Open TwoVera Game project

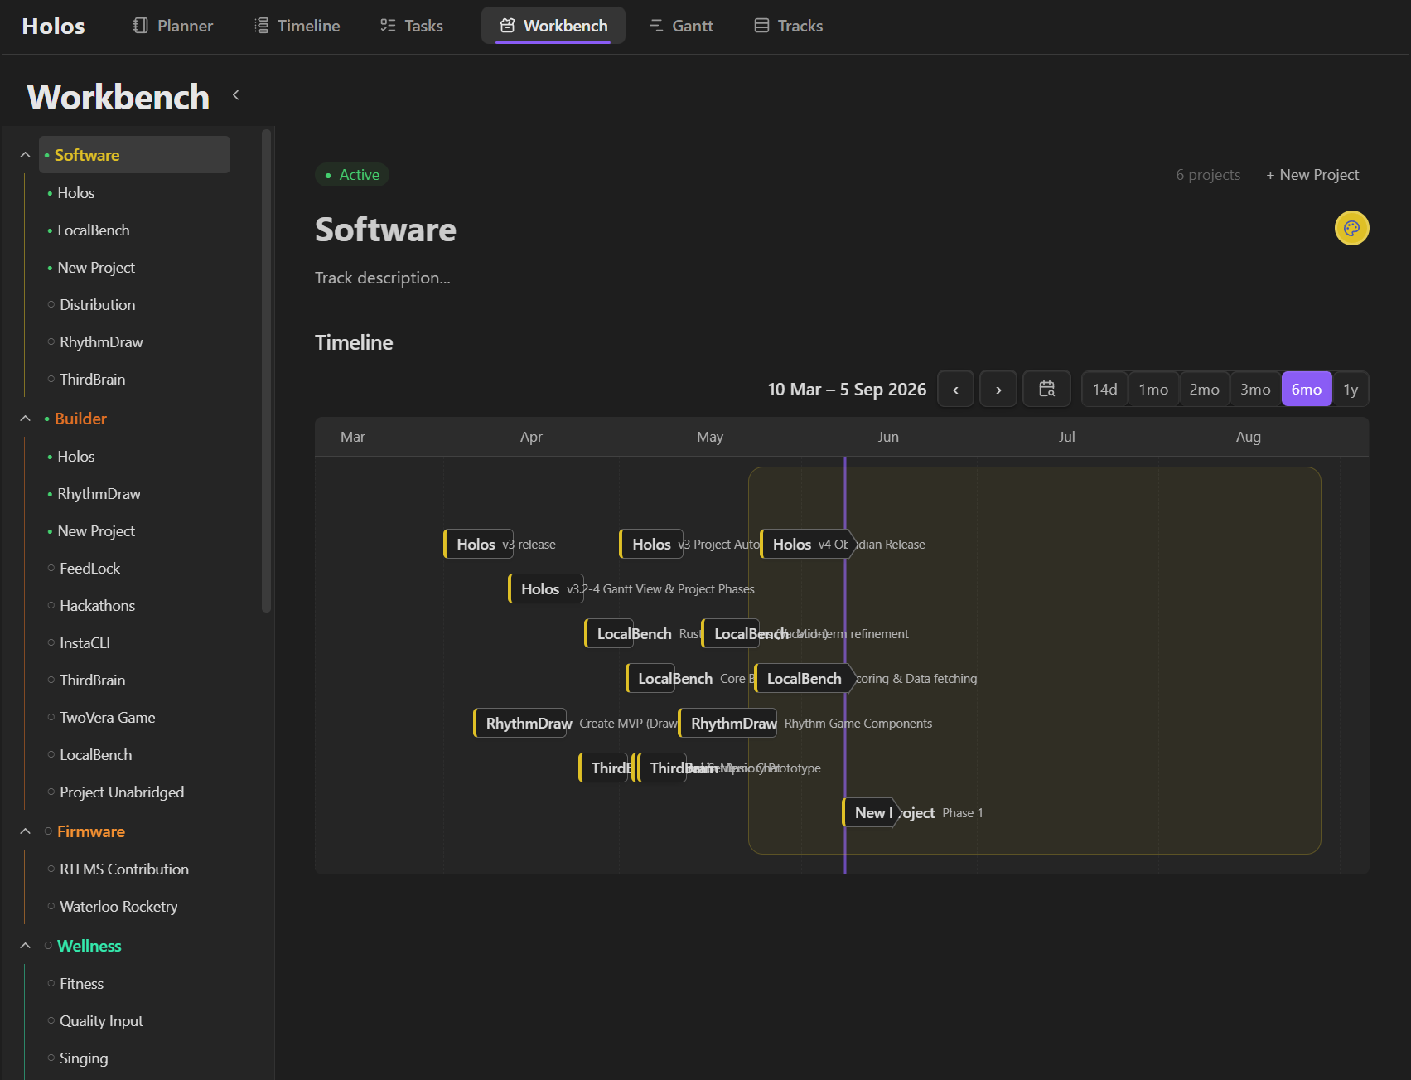(x=107, y=718)
